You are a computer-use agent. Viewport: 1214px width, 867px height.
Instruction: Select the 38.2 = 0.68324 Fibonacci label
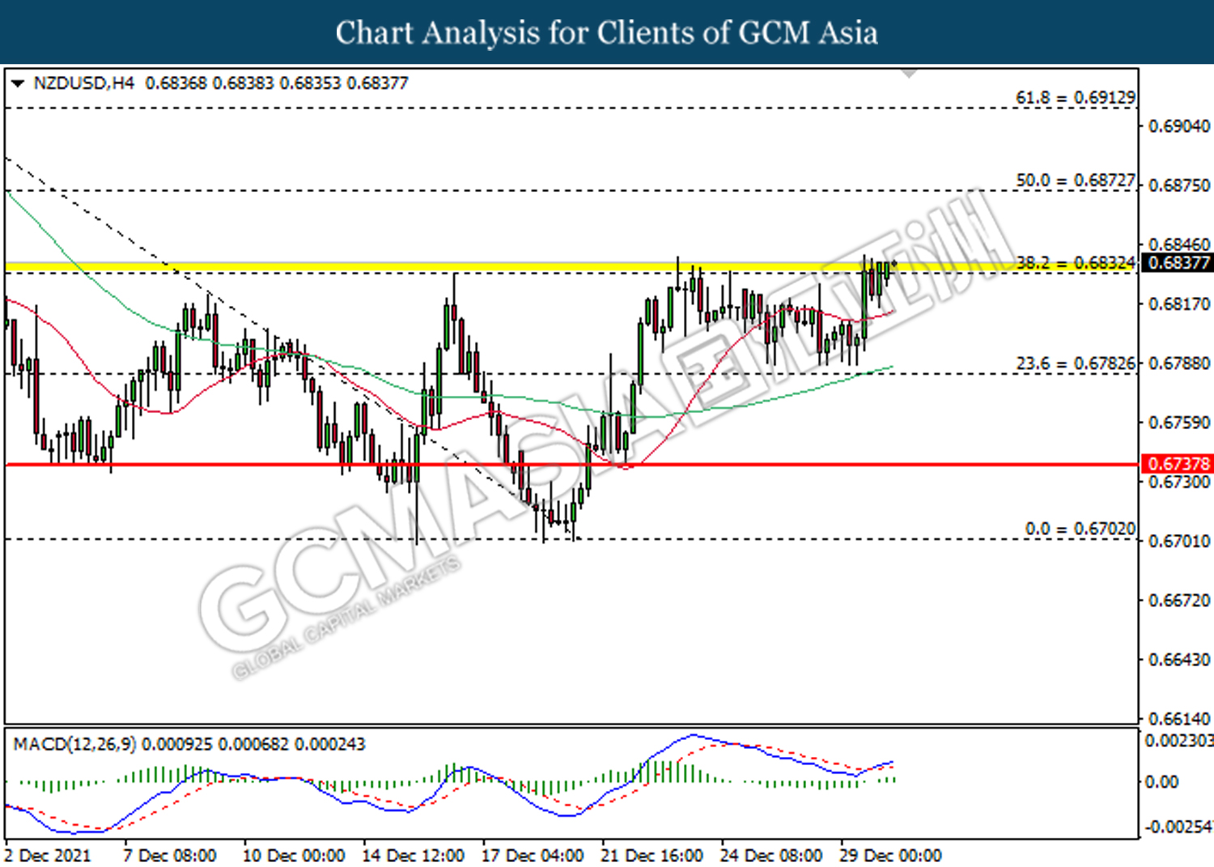(x=1076, y=263)
